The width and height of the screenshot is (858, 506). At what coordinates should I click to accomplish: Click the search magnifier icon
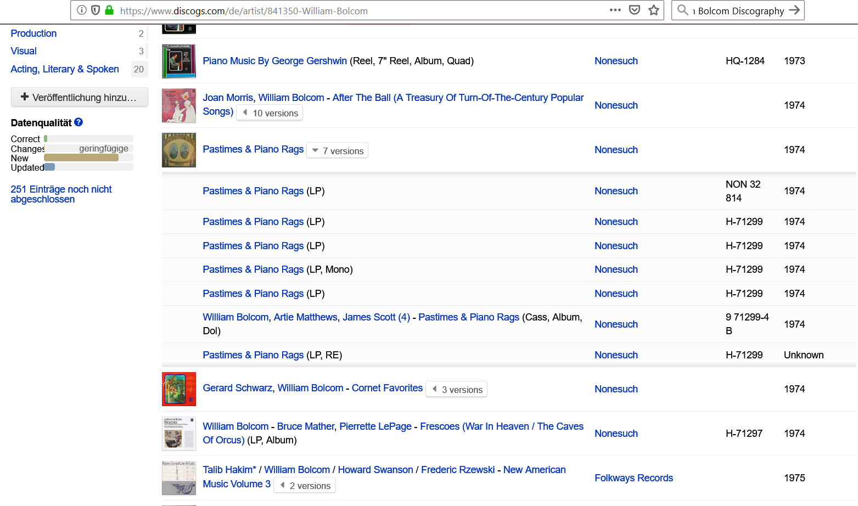pos(683,10)
